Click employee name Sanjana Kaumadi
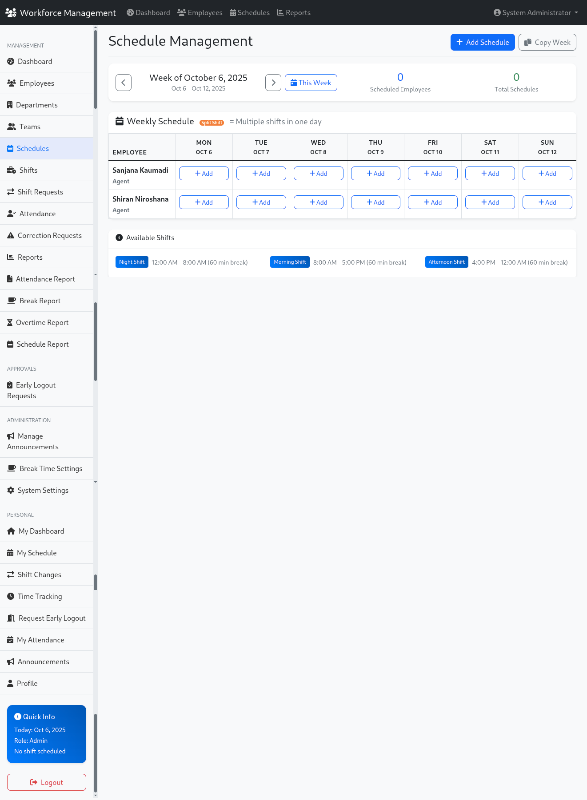The height and width of the screenshot is (800, 587). 140,170
